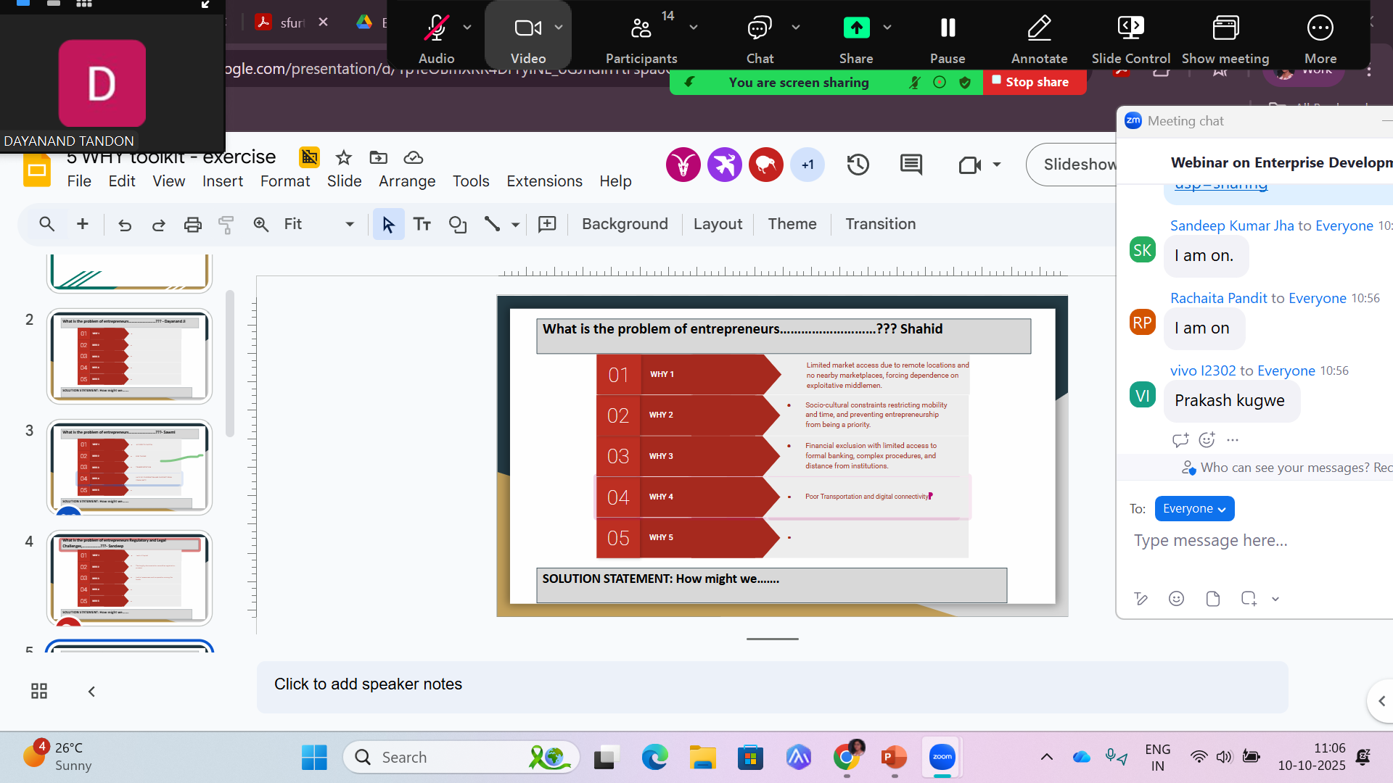Pause the screen share
This screenshot has width=1393, height=783.
(x=948, y=29)
